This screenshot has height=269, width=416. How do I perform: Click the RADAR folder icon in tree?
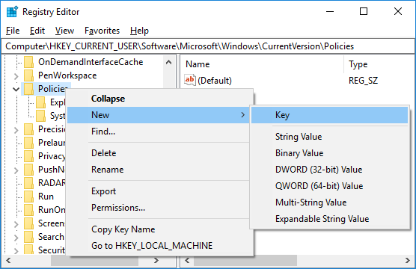pyautogui.click(x=28, y=183)
